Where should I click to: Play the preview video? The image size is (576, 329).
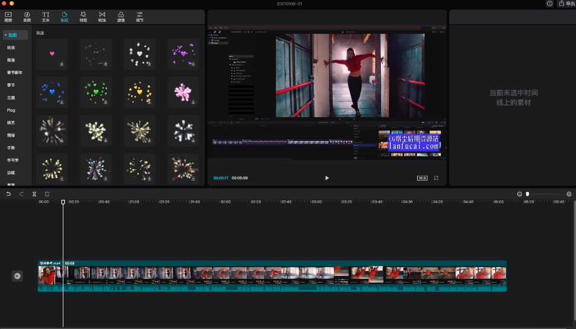coord(327,177)
